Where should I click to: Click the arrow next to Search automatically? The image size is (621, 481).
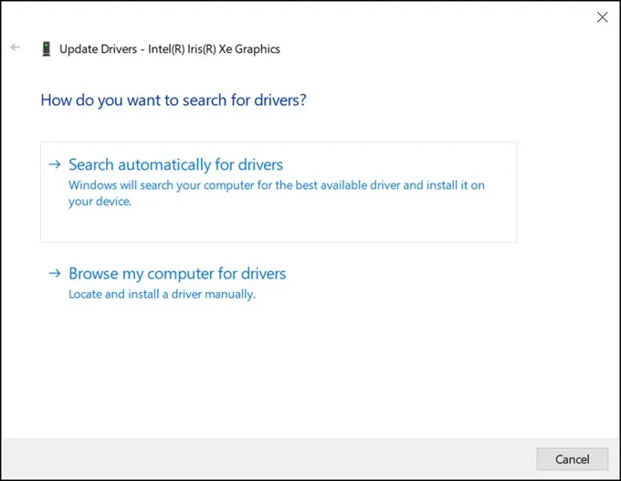pos(55,164)
